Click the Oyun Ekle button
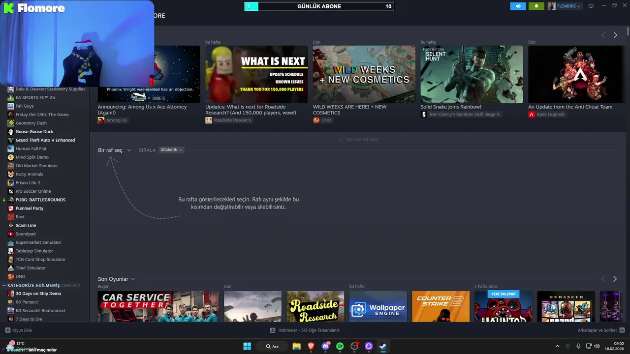The height and width of the screenshot is (354, 630). click(x=19, y=330)
